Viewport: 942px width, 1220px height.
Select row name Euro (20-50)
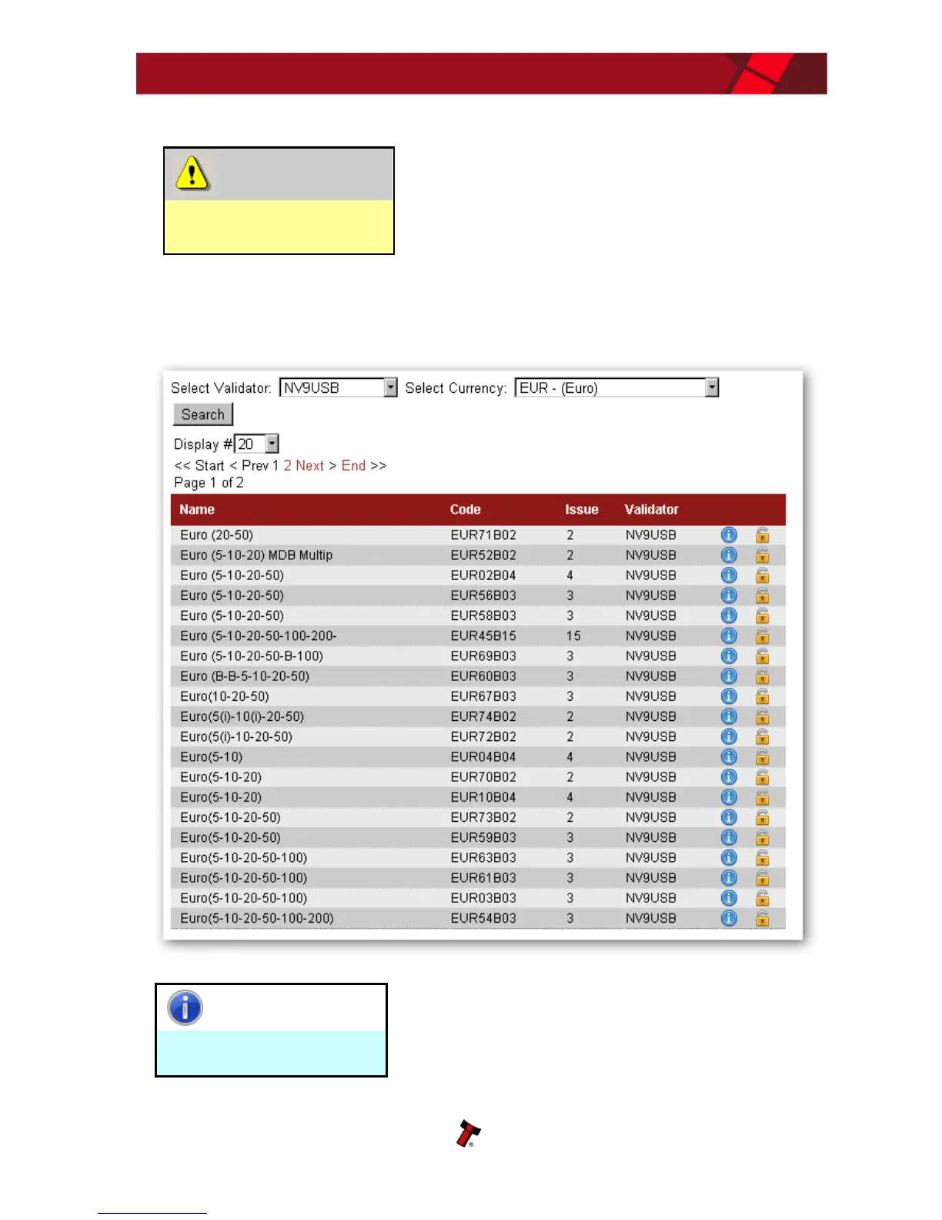pyautogui.click(x=216, y=535)
